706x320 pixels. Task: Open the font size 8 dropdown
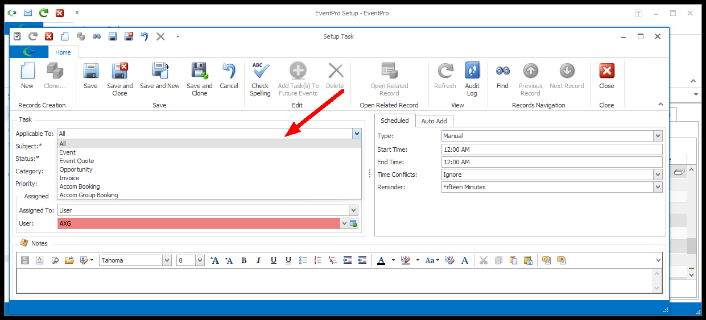(x=200, y=260)
